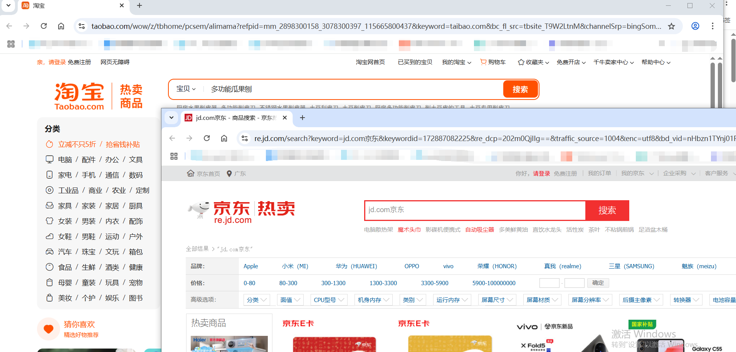View site info icon in JD address bar

click(x=244, y=138)
